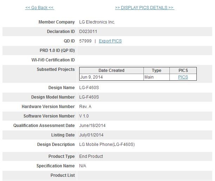Image resolution: width=215 pixels, height=181 pixels.
Task: Click the Declaration ID label
Action: [61, 32]
